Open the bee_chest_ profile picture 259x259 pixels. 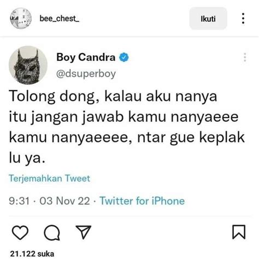[x=21, y=18]
